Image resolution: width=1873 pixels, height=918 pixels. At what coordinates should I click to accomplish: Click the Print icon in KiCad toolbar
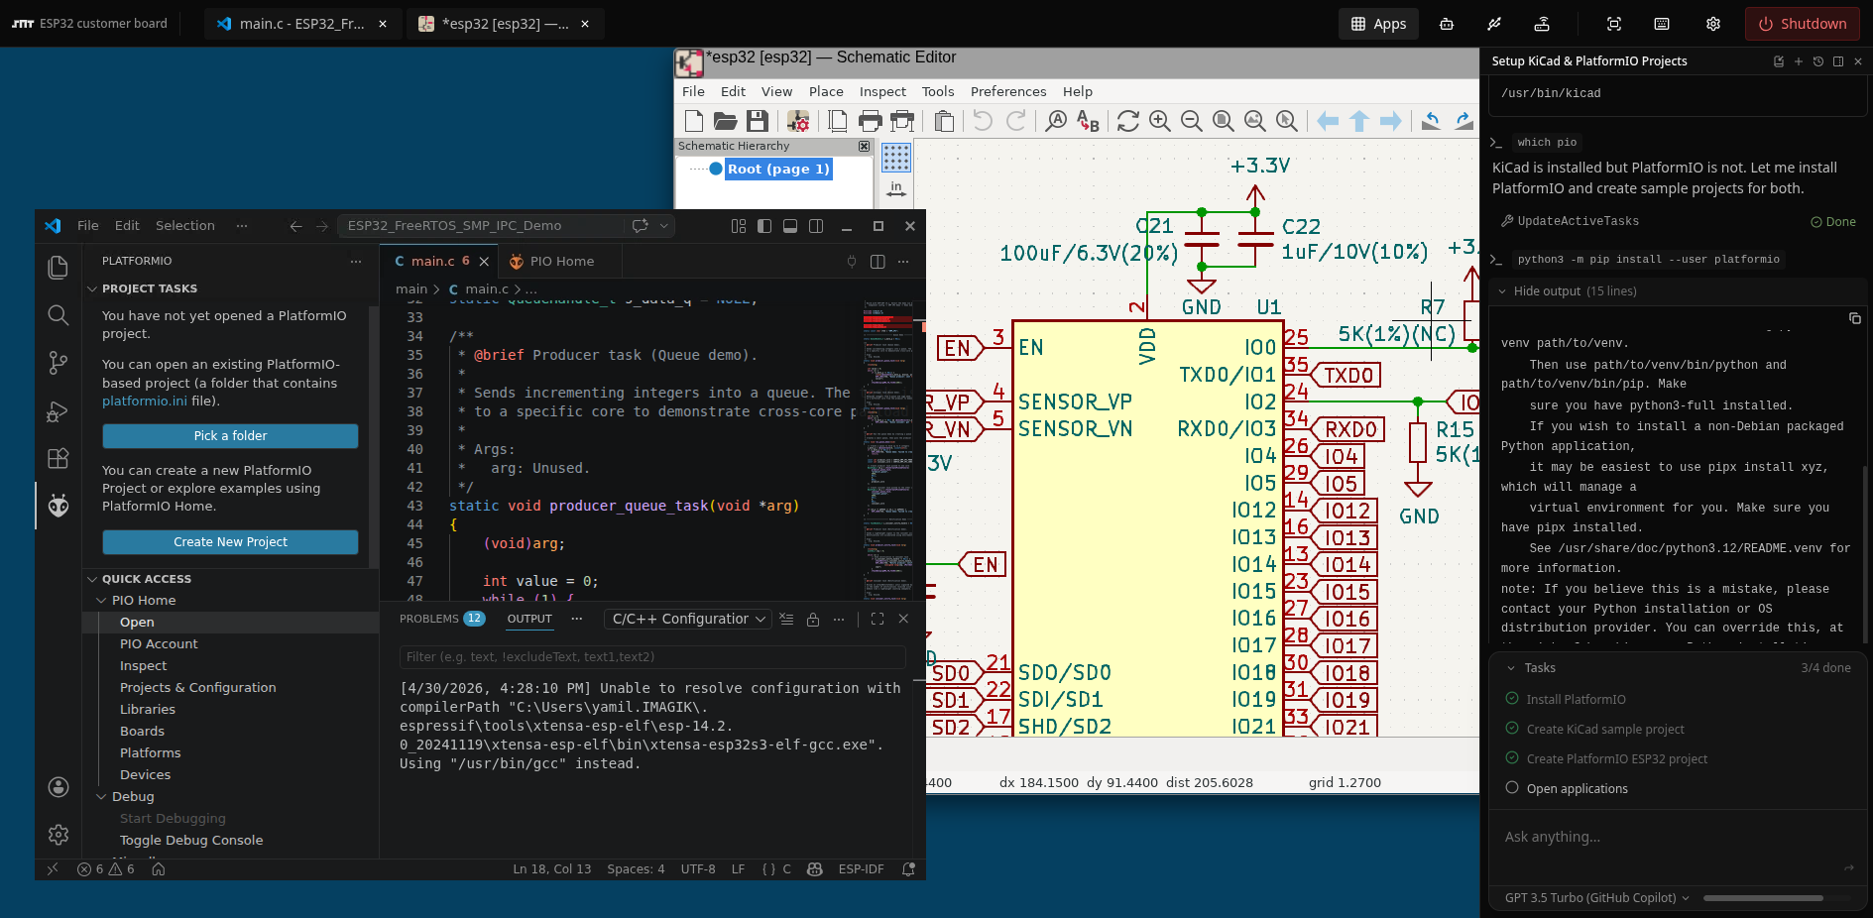(871, 121)
